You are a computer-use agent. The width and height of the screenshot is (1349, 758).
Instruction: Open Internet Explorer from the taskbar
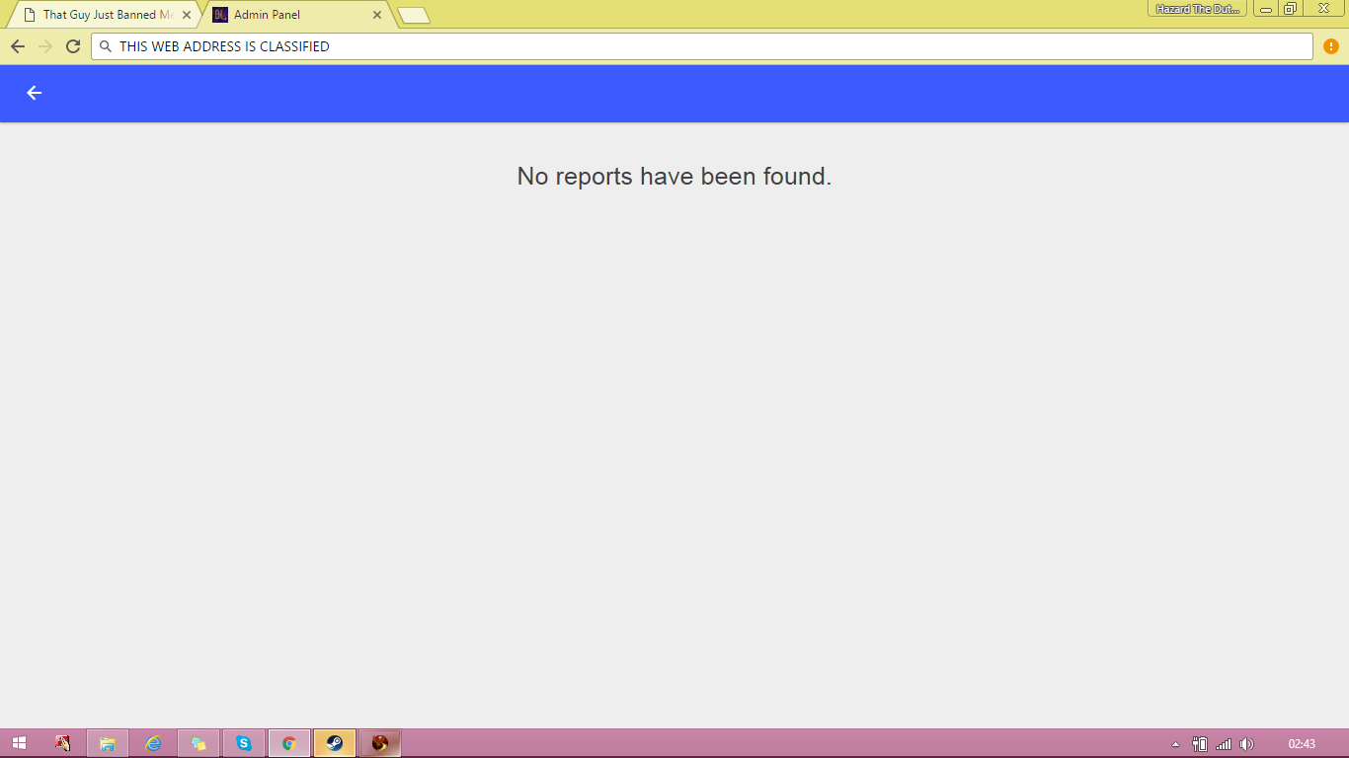153,743
